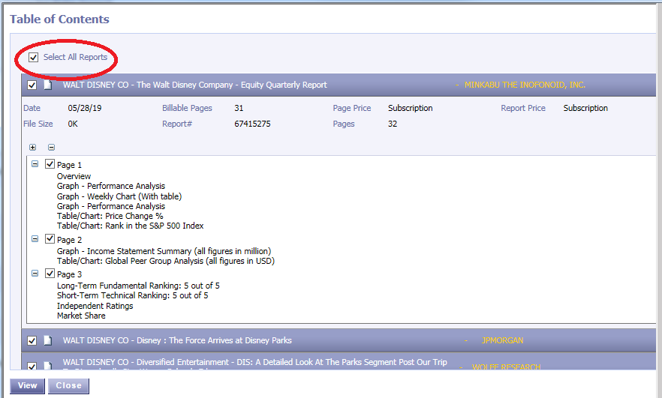
Task: Click document icon beside Equity Quarterly Report
Action: [47, 85]
